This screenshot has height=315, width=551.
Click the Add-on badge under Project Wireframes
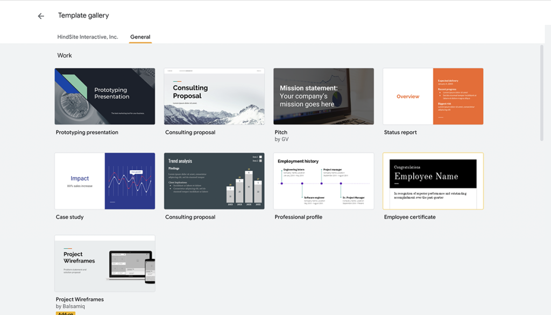[x=65, y=313]
